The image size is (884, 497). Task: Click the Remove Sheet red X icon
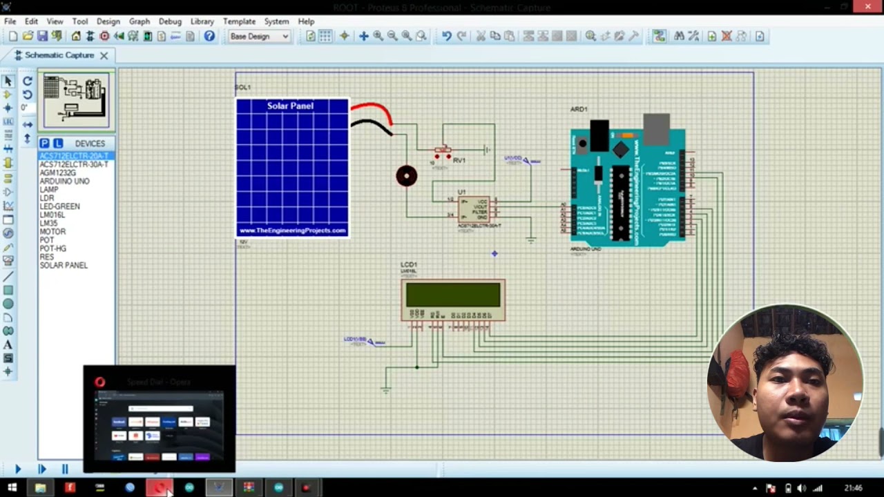pyautogui.click(x=727, y=36)
